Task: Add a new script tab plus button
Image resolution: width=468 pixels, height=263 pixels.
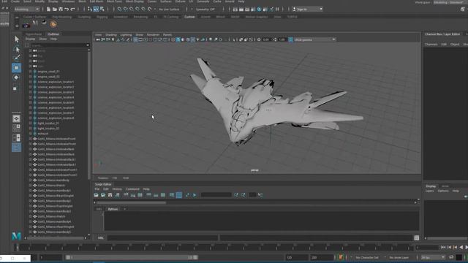Action: [124, 210]
